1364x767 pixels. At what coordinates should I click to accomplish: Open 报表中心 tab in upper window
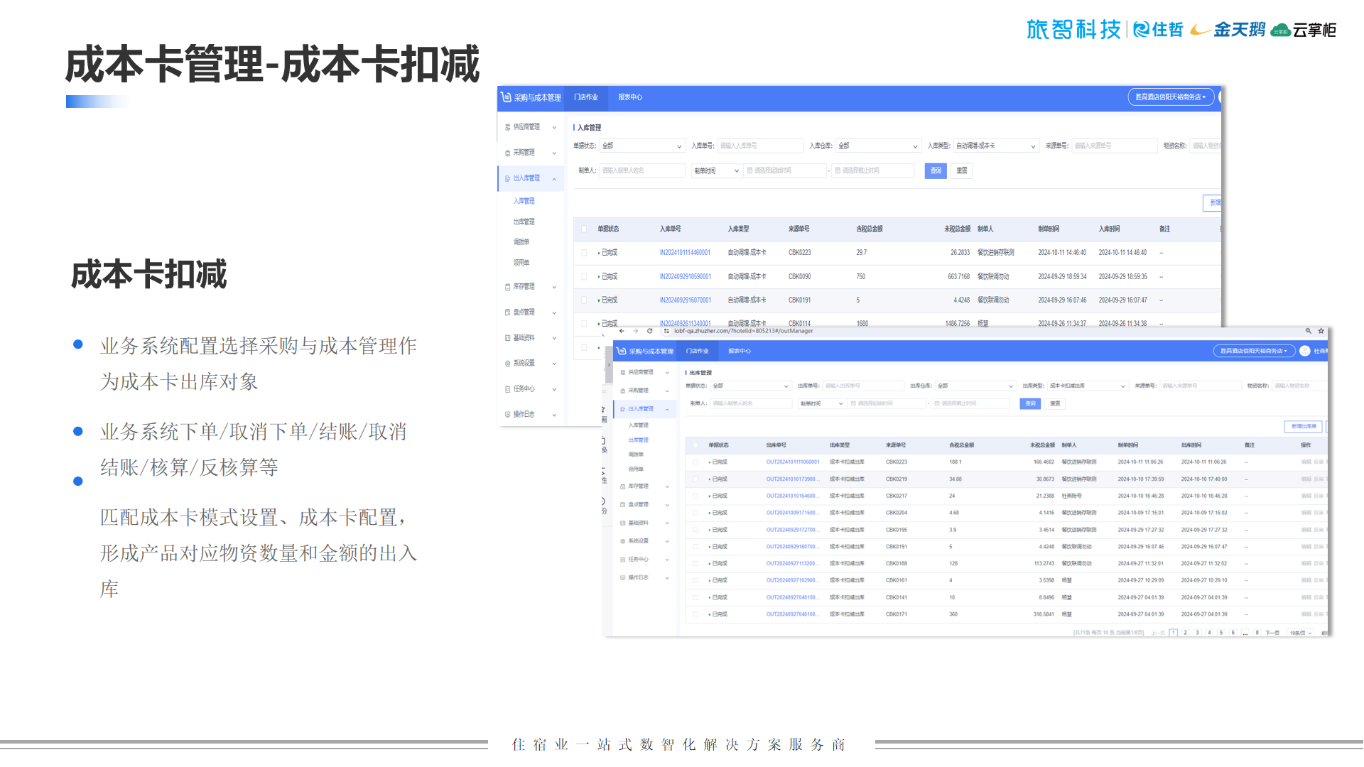click(629, 97)
